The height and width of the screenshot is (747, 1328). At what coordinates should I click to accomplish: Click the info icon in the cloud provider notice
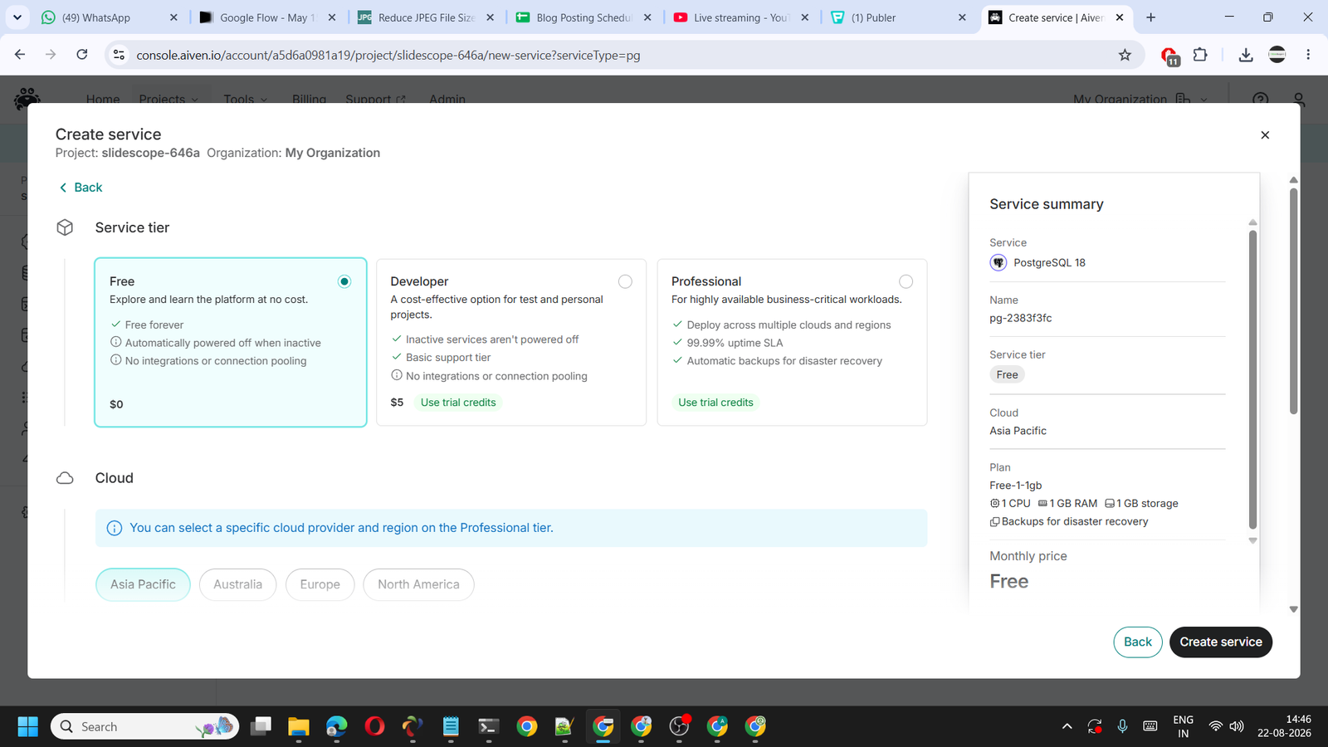tap(115, 528)
